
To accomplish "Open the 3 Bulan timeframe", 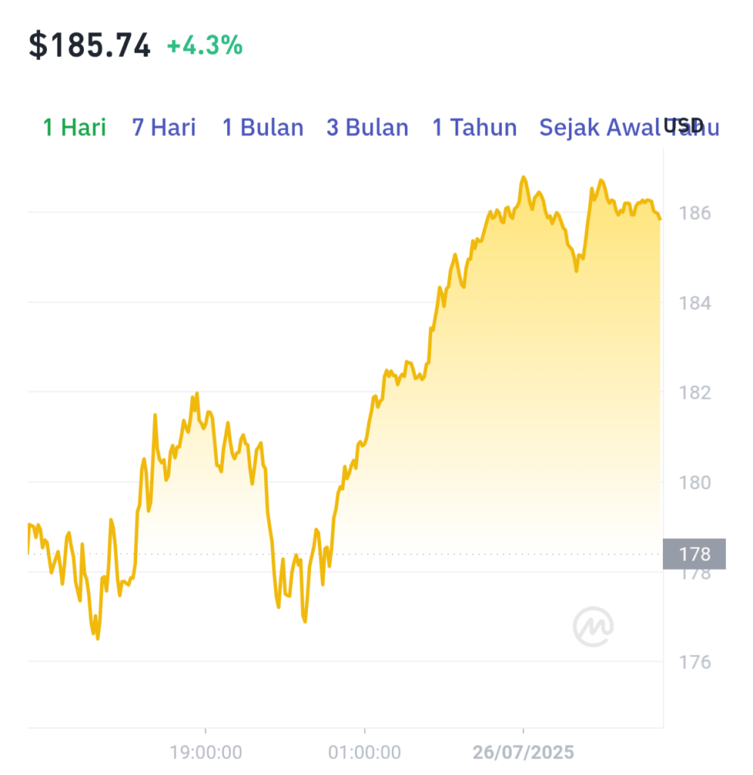I will coord(368,127).
